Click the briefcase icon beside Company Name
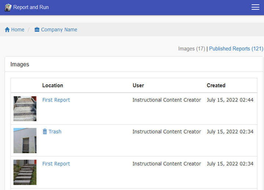264x190 pixels. pos(37,30)
